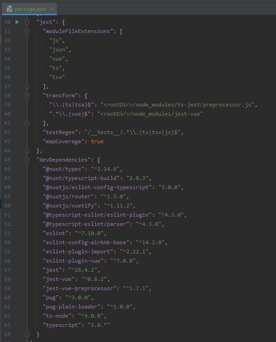Click the "@nuxt/typescript-build" dependency name
Viewport: 276px width, 342px height.
(81, 178)
